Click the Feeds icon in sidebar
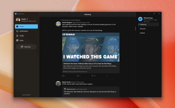Image resolution: width=175 pixels, height=108 pixels. click(17, 40)
